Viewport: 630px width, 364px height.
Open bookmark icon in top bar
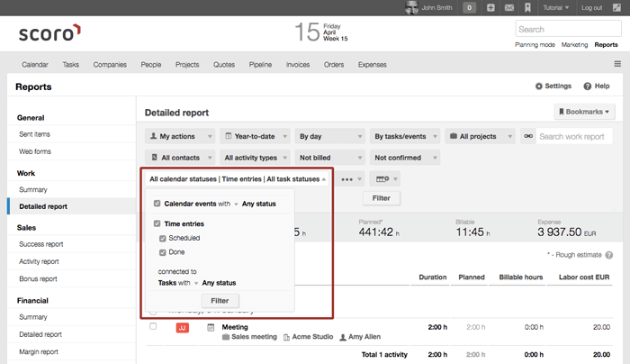pyautogui.click(x=527, y=7)
